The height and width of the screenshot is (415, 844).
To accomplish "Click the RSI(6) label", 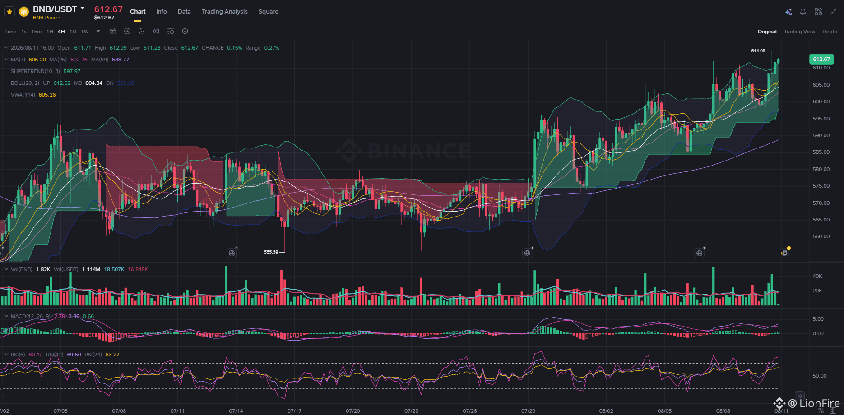I will [18, 355].
